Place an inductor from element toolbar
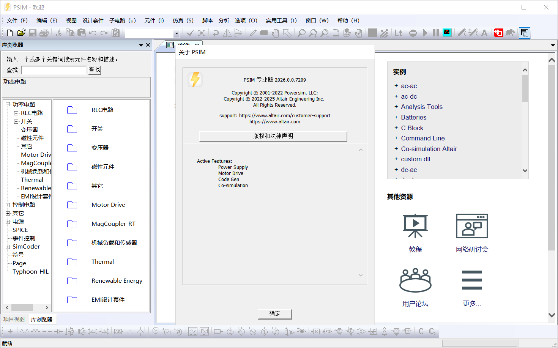 coord(36,332)
